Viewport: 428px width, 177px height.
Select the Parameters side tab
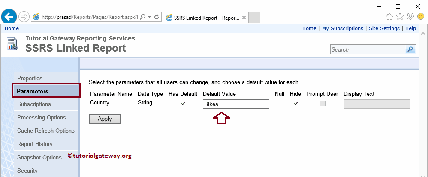[x=46, y=91]
